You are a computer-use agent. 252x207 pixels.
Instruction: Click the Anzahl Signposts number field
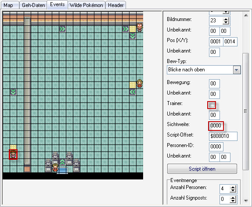225,199
